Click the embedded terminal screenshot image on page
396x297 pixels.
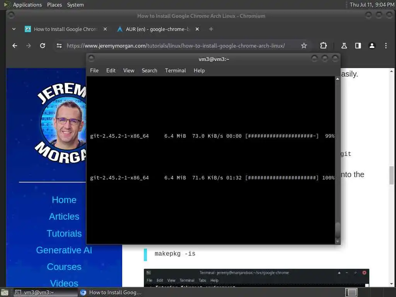(257, 278)
